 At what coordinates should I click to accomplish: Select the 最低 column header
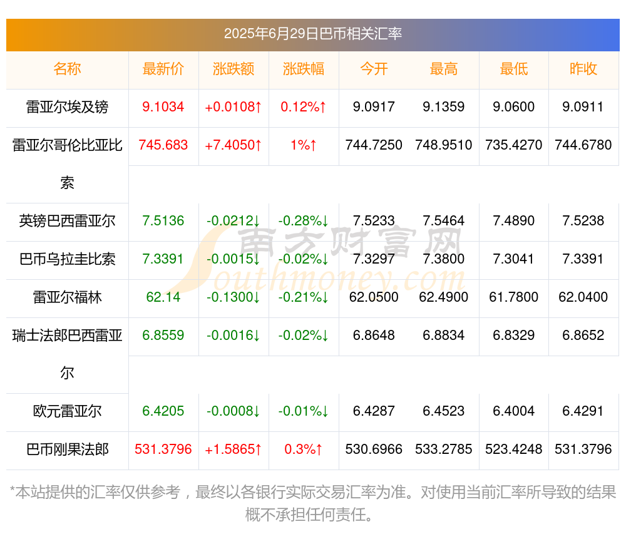[x=514, y=69]
